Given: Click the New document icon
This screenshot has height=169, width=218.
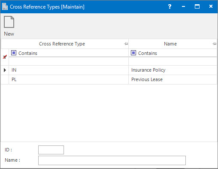Looking at the screenshot, I should click(x=9, y=22).
